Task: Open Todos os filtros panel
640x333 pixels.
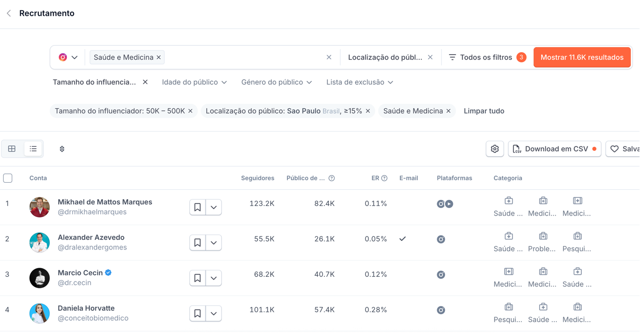Action: [480, 57]
